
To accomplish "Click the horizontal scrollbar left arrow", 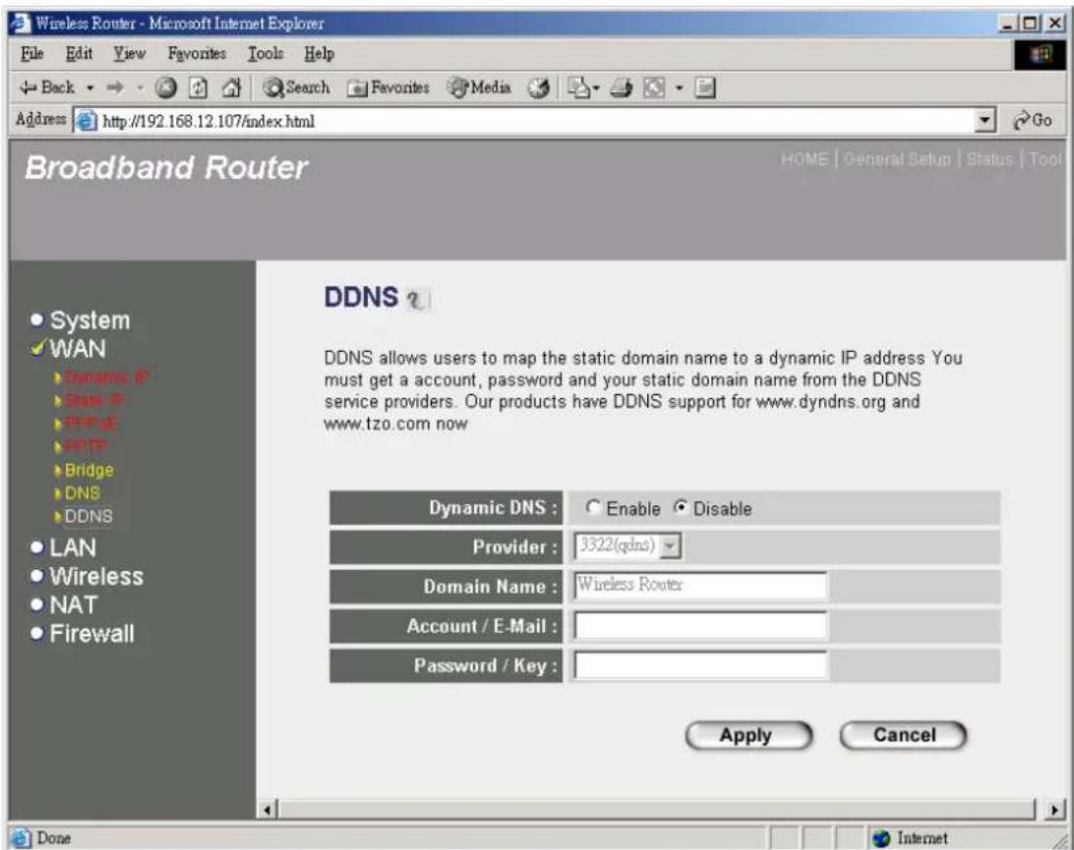I will tap(268, 811).
